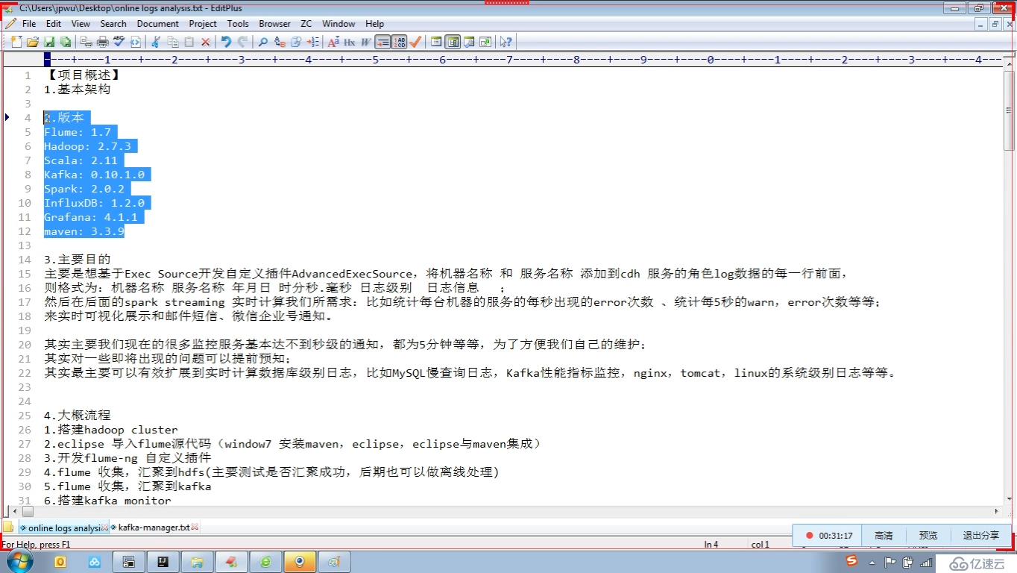
Task: Switch to the kafka-manager.txt tab
Action: point(154,527)
